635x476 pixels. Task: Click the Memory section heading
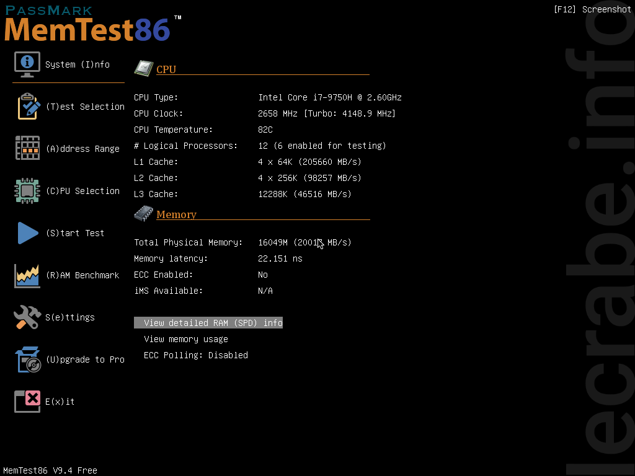click(176, 214)
